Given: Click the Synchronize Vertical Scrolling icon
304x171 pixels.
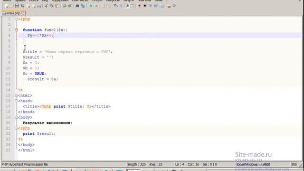Looking at the screenshot, I should pos(103,6).
